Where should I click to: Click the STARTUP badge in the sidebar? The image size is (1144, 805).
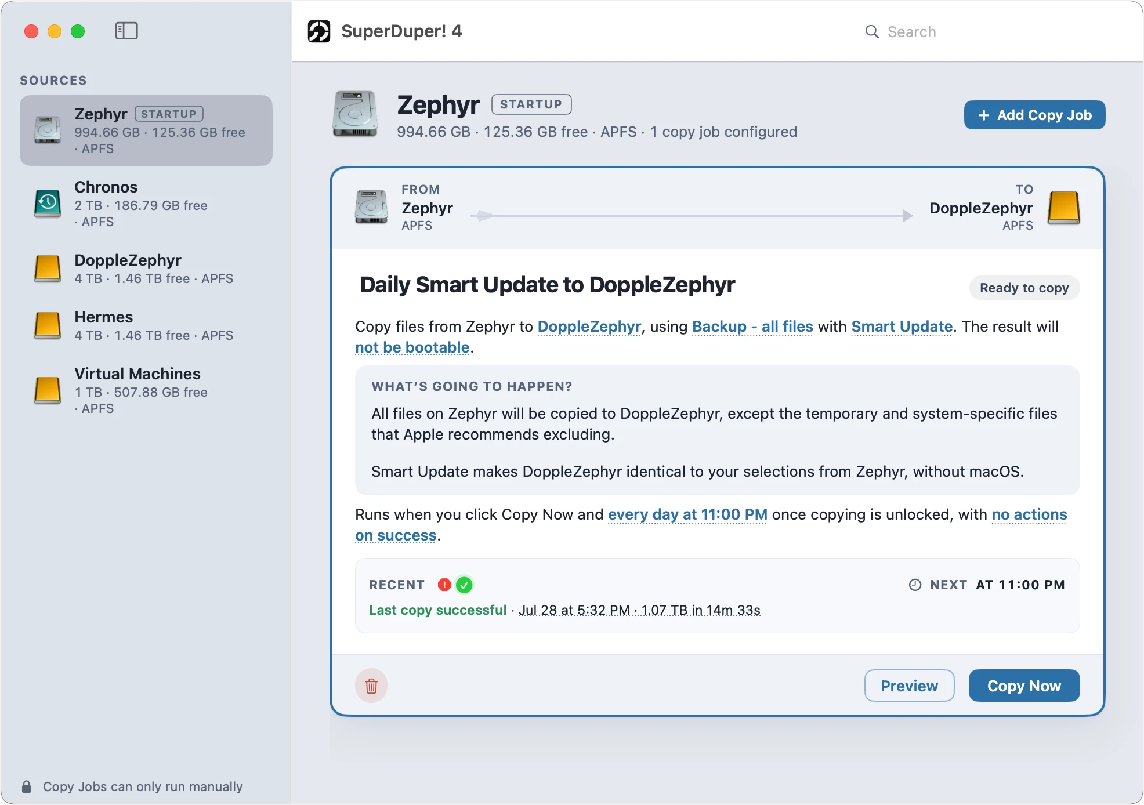[x=169, y=114]
